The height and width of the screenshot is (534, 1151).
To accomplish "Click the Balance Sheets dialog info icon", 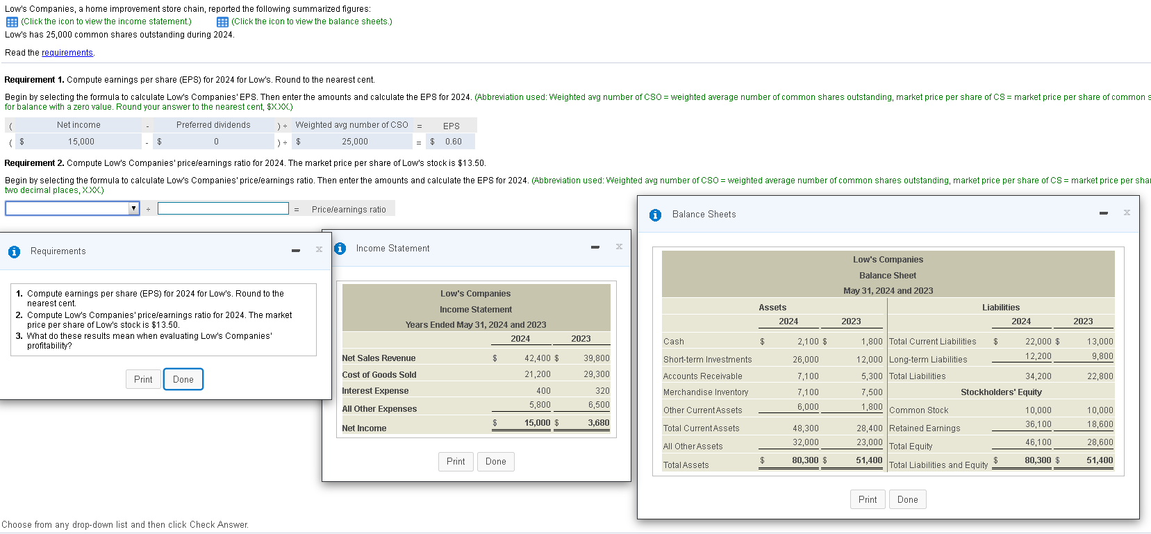I will (655, 215).
